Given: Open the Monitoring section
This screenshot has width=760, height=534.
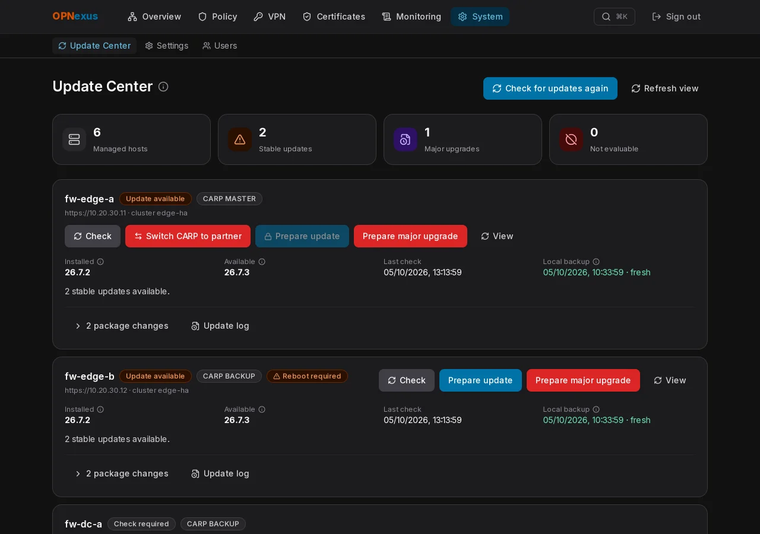Looking at the screenshot, I should click(411, 17).
